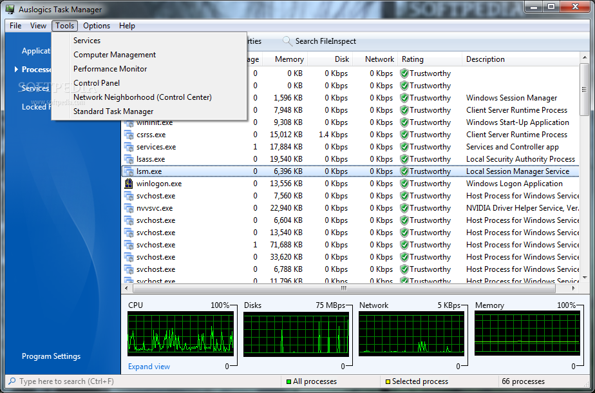The image size is (595, 393).
Task: Click green All processes legend square
Action: click(288, 381)
